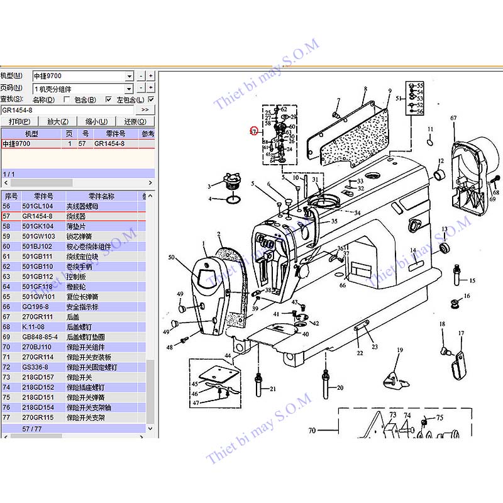Screen dimensions: 503x503
Task: Click the >> search button
Action: click(145, 110)
